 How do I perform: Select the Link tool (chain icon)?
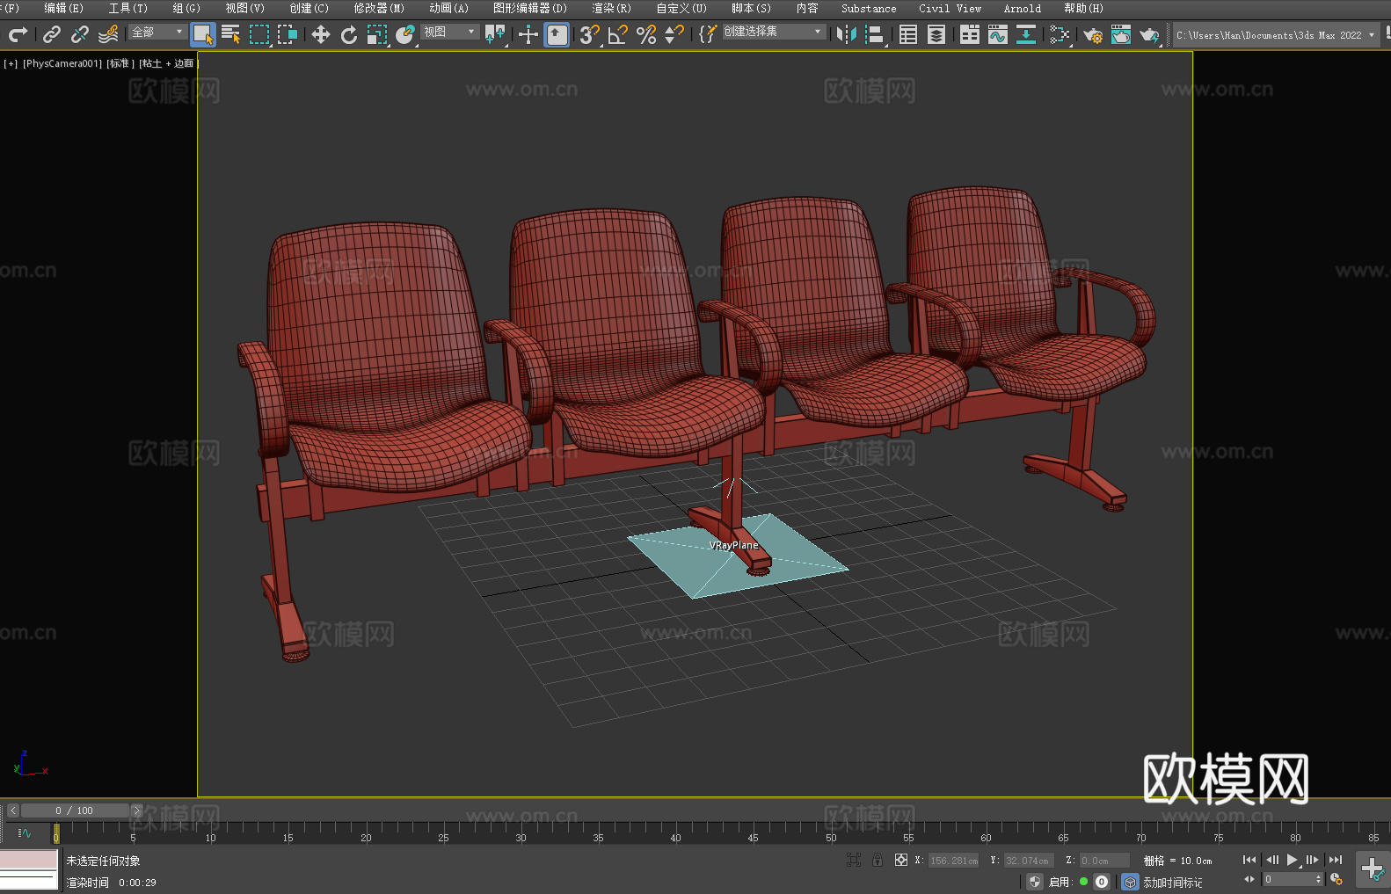[52, 34]
